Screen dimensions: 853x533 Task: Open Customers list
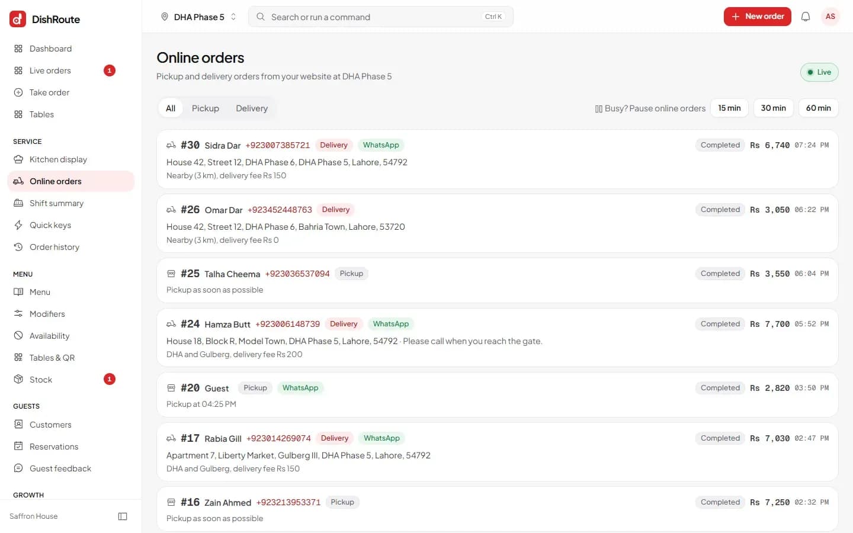tap(71, 425)
